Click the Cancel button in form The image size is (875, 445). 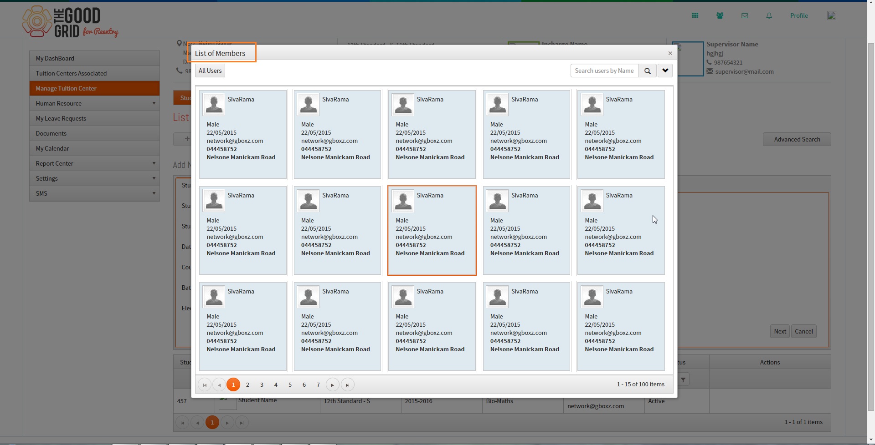803,331
